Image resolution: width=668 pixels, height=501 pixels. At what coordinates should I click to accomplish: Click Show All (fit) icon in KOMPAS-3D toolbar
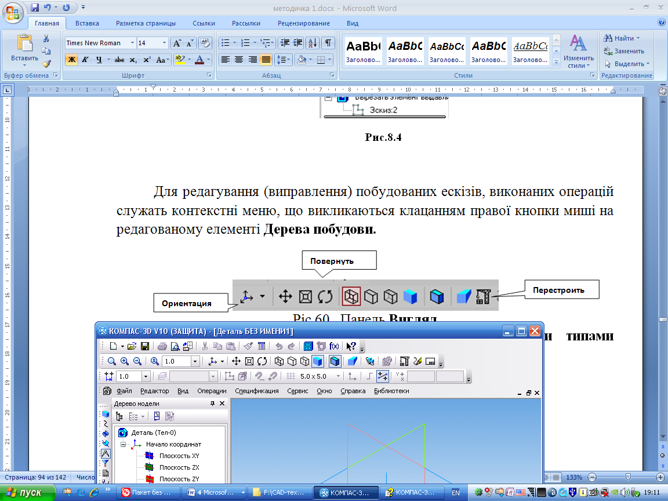coord(249,361)
